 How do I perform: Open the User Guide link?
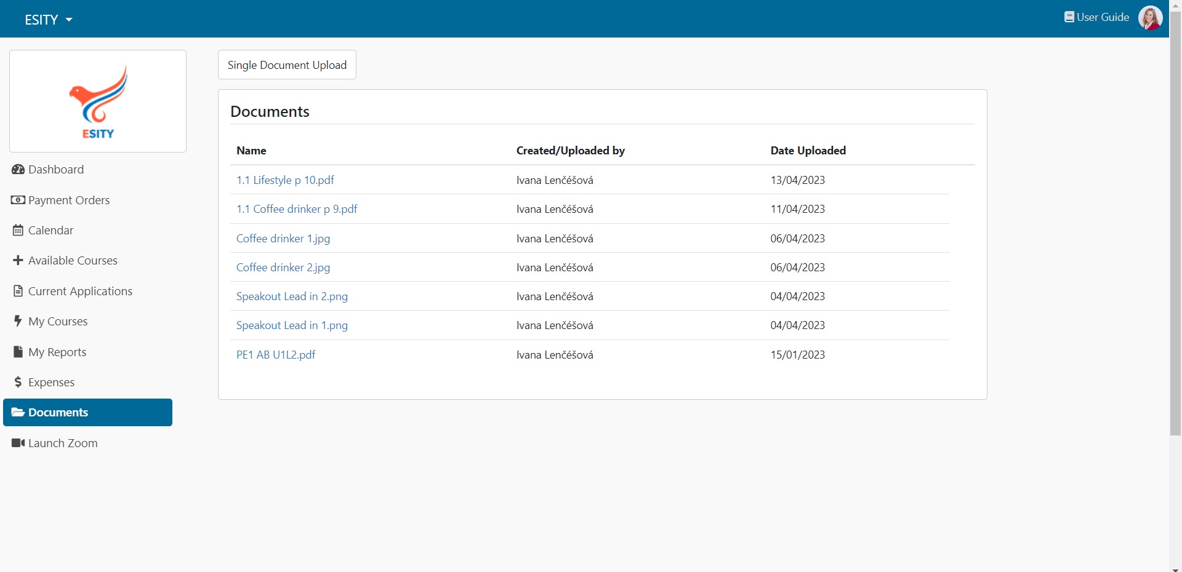(1103, 17)
